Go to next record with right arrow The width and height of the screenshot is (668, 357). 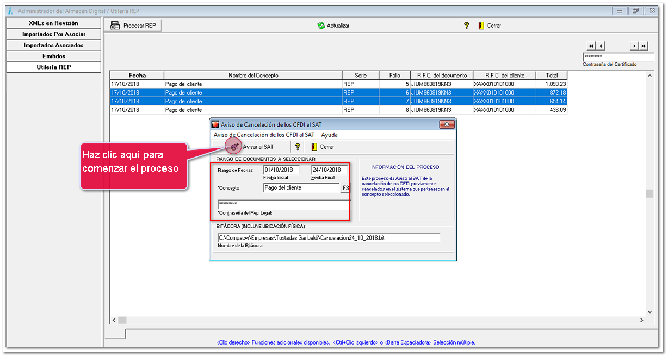(x=634, y=46)
